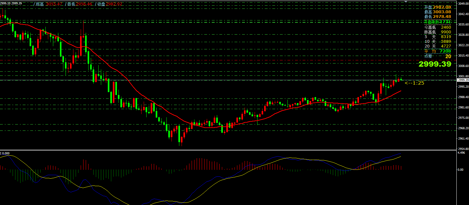Select the green 开盘涨跌 1731 label
Image resolution: width=469 pixels, height=205 pixels.
[x=437, y=22]
